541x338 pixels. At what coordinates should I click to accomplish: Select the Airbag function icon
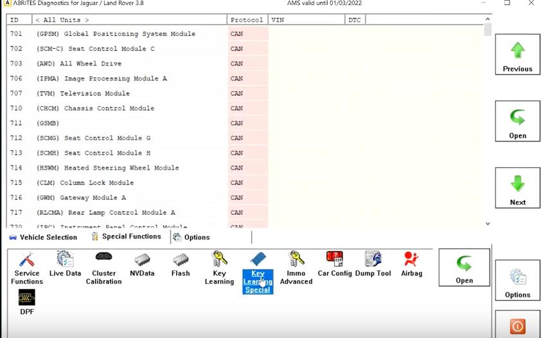[411, 265]
